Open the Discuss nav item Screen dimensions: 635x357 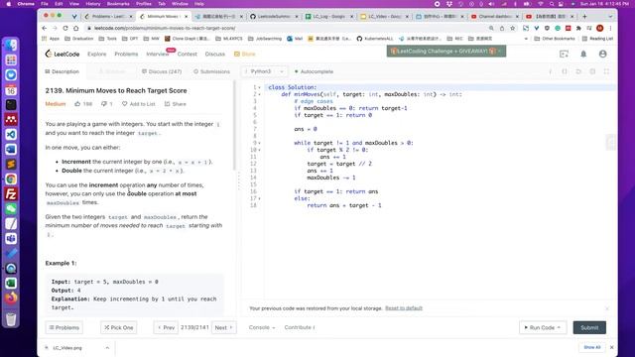coord(214,54)
